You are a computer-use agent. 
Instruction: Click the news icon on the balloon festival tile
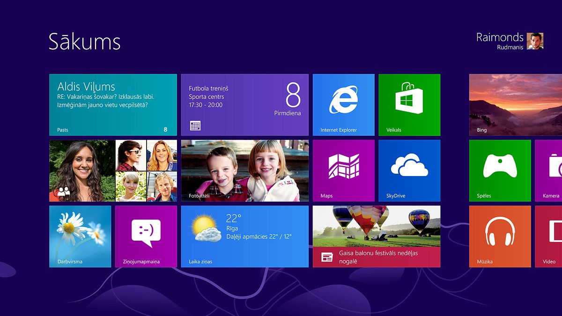pyautogui.click(x=326, y=257)
